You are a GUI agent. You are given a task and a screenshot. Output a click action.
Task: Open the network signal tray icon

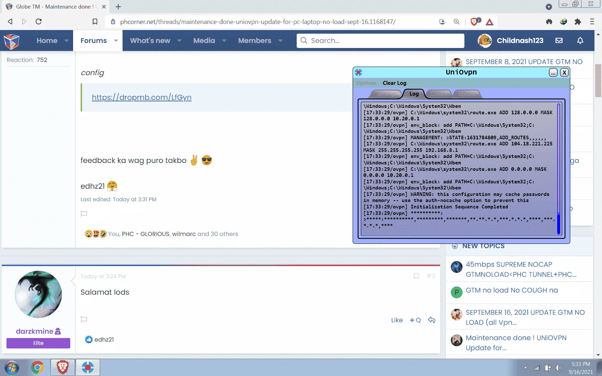pyautogui.click(x=537, y=368)
